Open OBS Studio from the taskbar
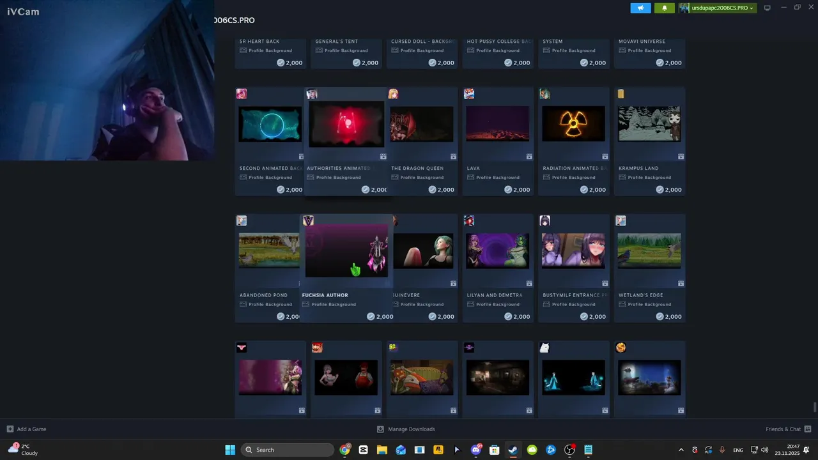This screenshot has height=460, width=818. pyautogui.click(x=569, y=450)
